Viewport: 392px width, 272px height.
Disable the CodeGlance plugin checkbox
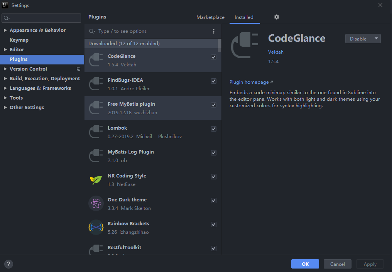coord(214,57)
